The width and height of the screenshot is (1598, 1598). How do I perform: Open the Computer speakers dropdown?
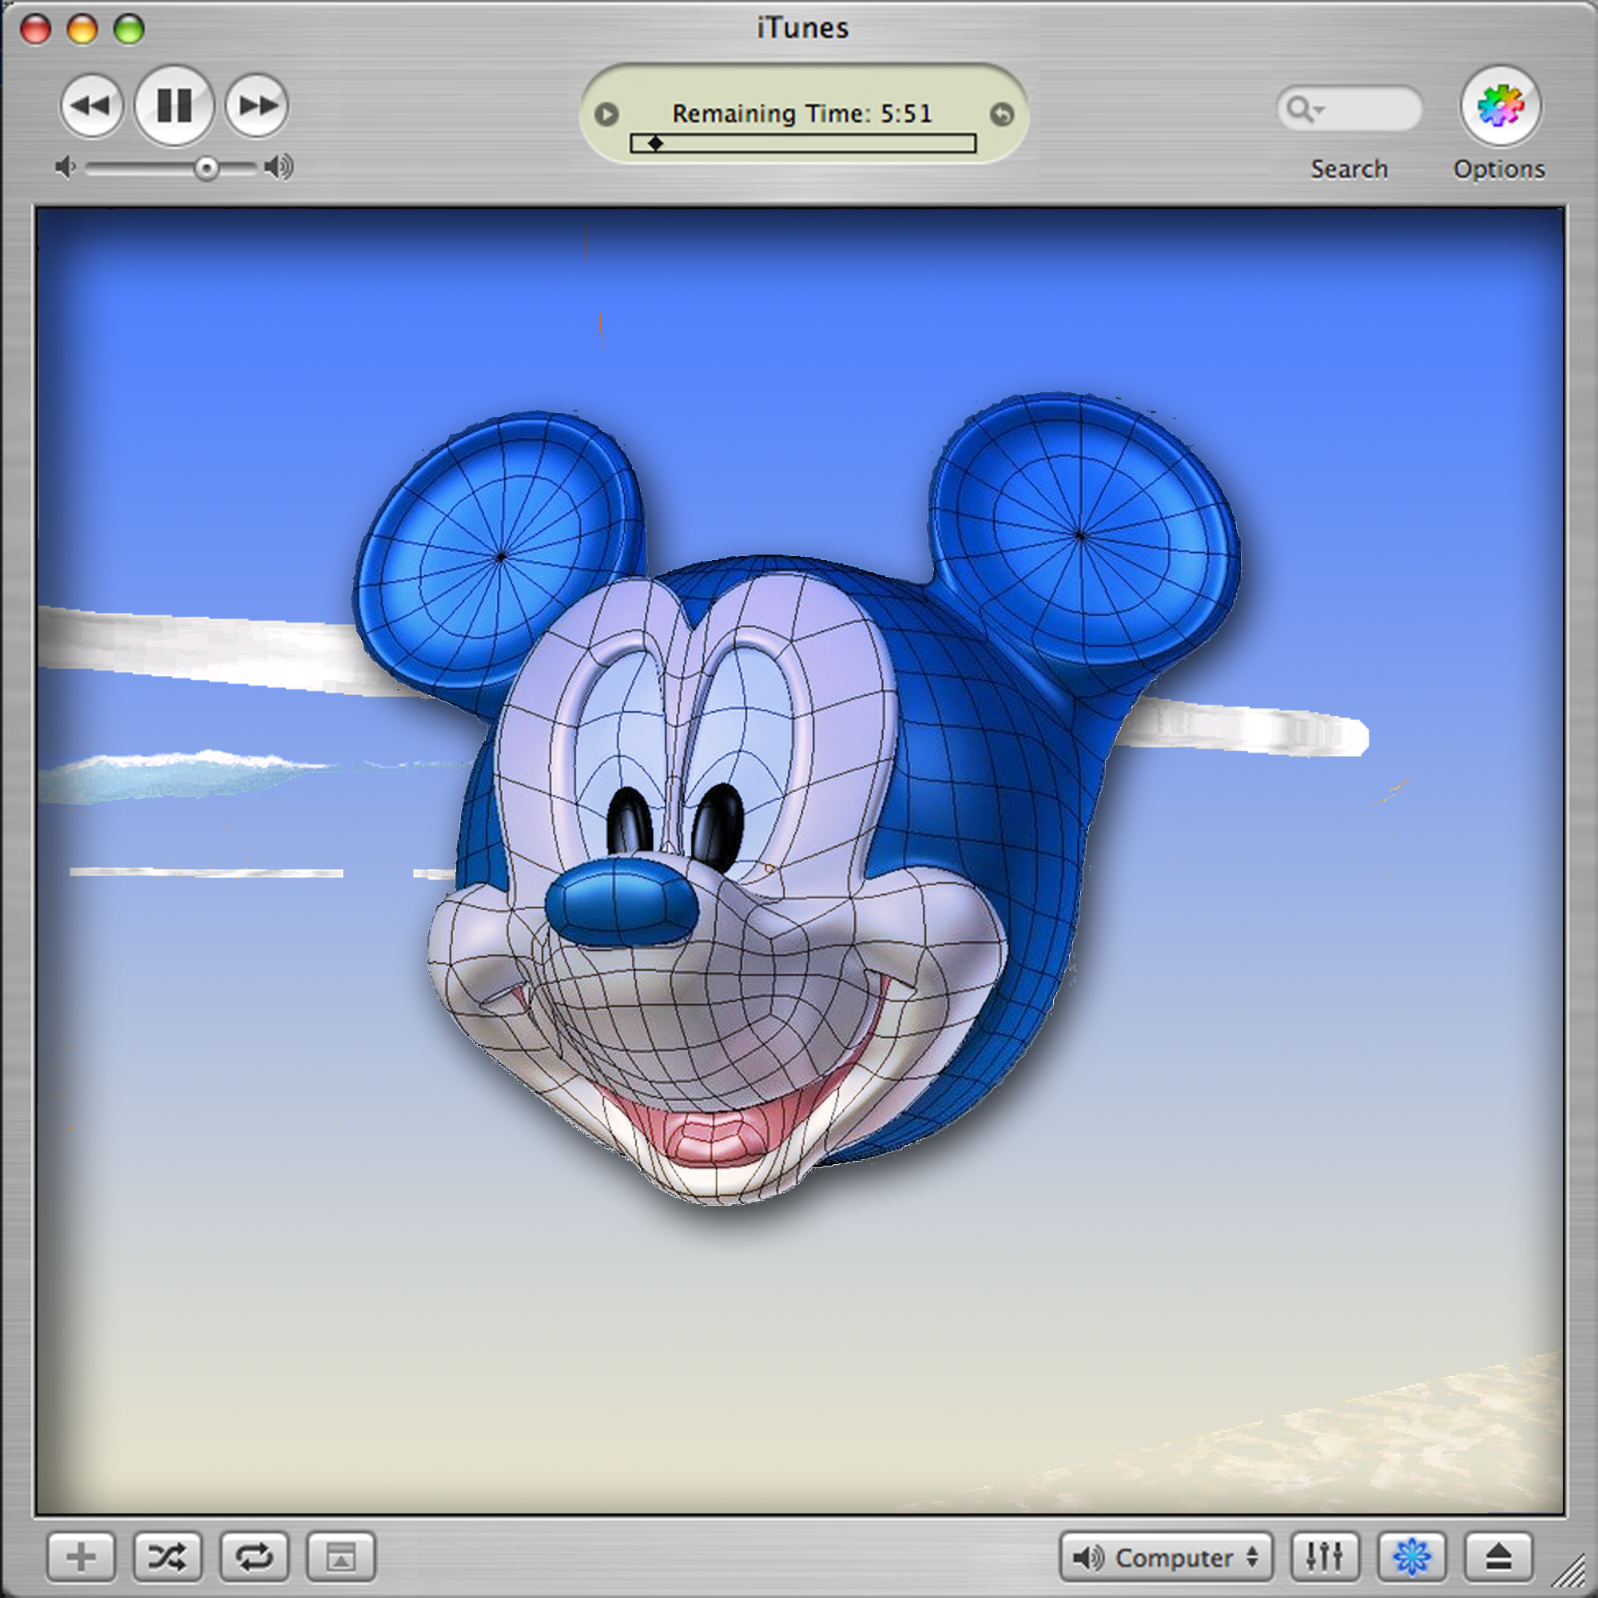[x=1166, y=1557]
